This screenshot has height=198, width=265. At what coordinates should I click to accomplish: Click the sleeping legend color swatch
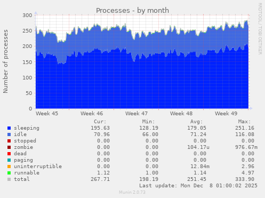coord(9,128)
